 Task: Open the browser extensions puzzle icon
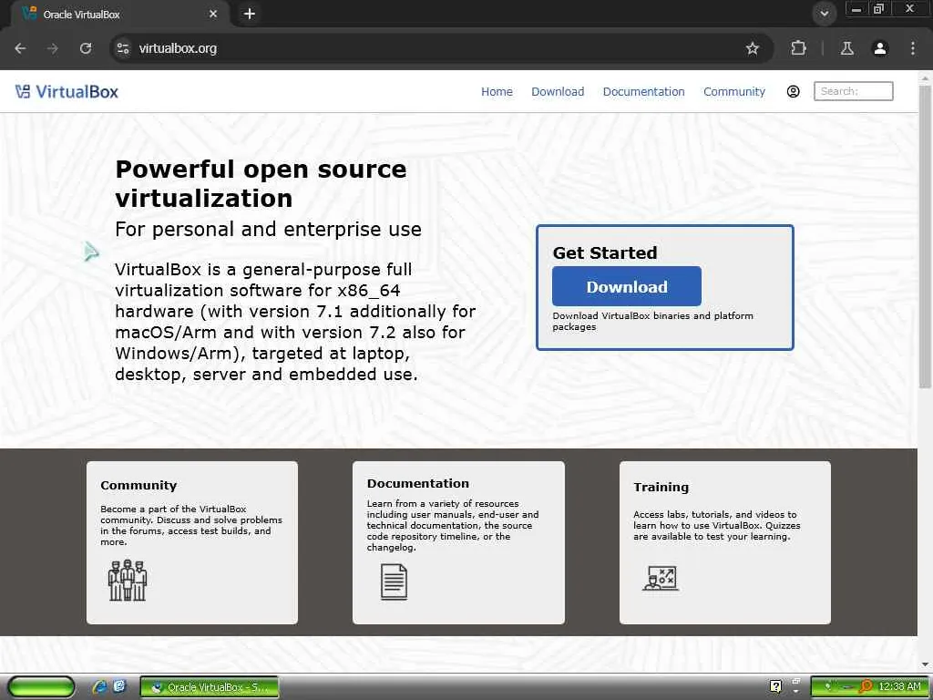798,48
